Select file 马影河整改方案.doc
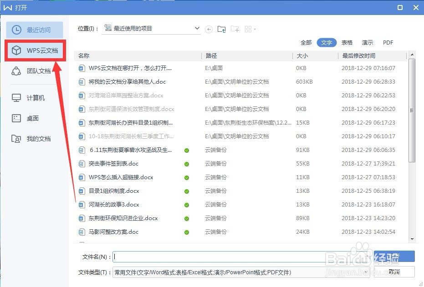This screenshot has height=287, width=424. pyautogui.click(x=113, y=232)
